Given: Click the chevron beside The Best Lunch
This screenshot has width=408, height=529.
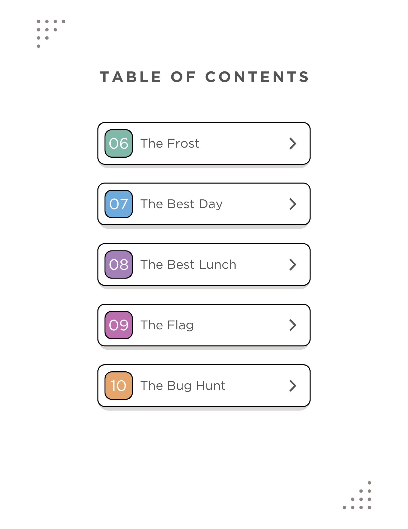Looking at the screenshot, I should (293, 264).
